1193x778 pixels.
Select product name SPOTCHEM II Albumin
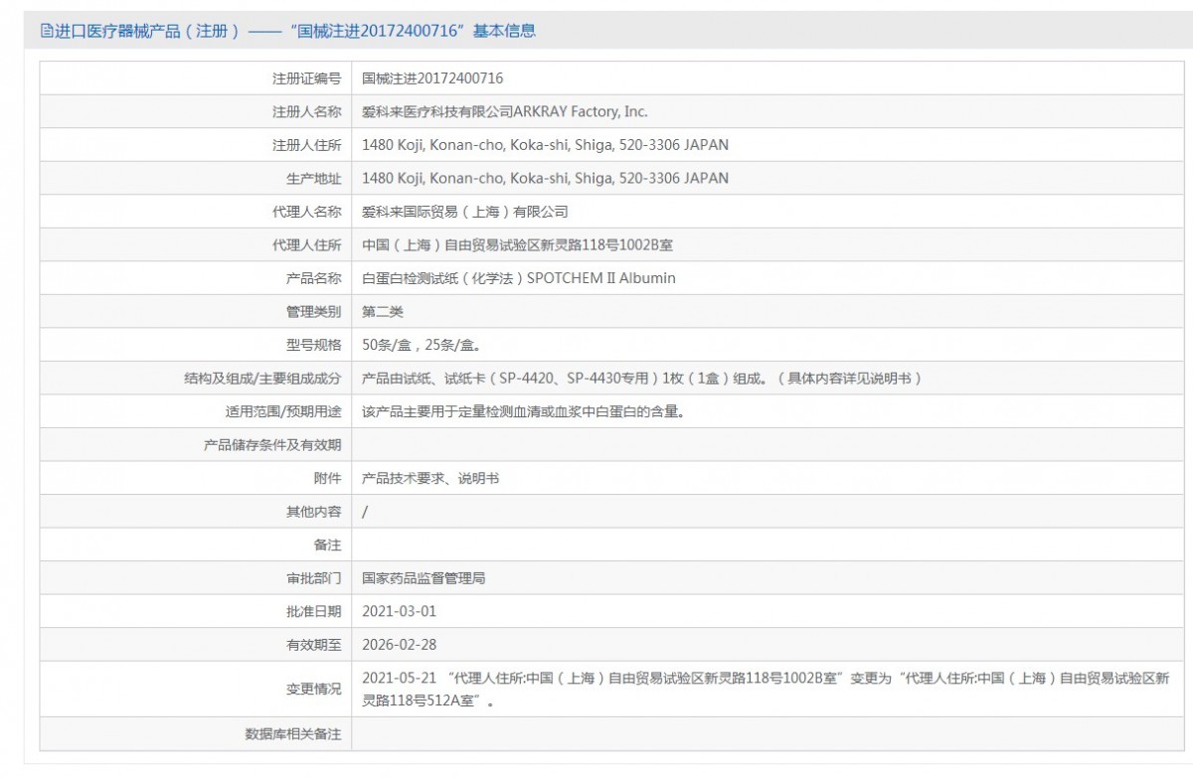(519, 278)
